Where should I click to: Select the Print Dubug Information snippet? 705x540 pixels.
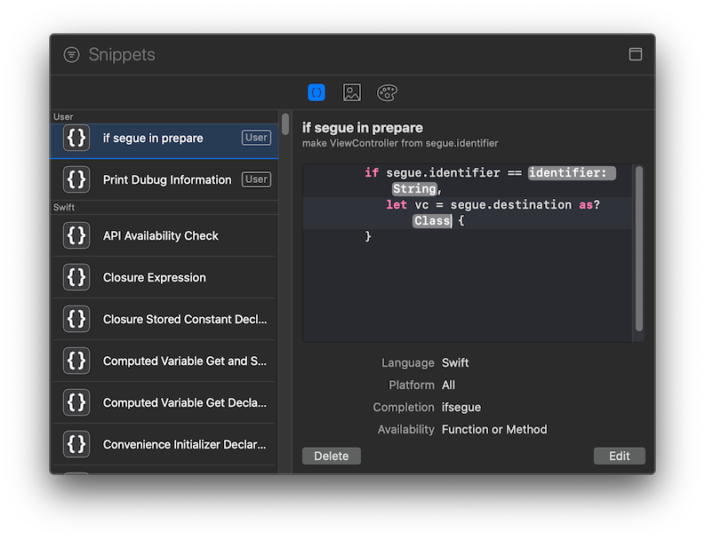[164, 179]
